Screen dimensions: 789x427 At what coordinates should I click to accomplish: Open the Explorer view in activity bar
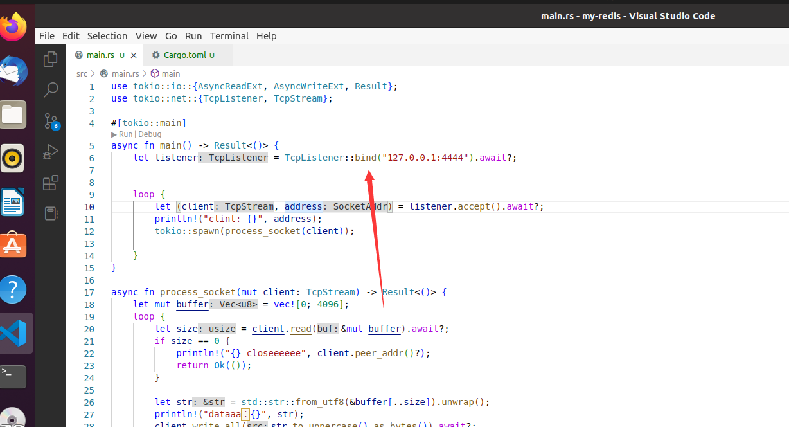coord(51,60)
